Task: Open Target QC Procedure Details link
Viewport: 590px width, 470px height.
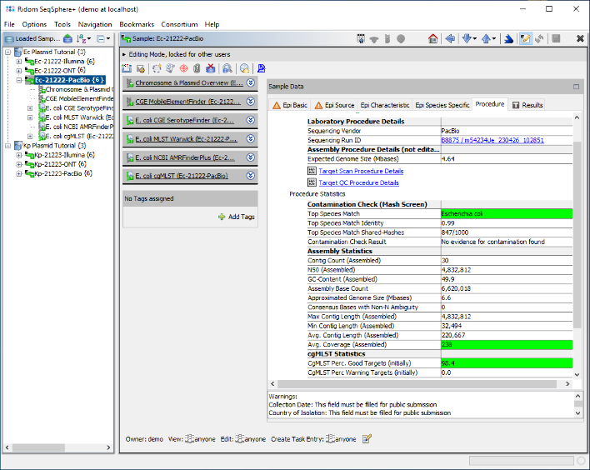Action: coord(358,182)
